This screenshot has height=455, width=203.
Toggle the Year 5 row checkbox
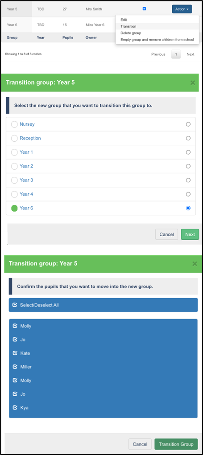(x=145, y=9)
